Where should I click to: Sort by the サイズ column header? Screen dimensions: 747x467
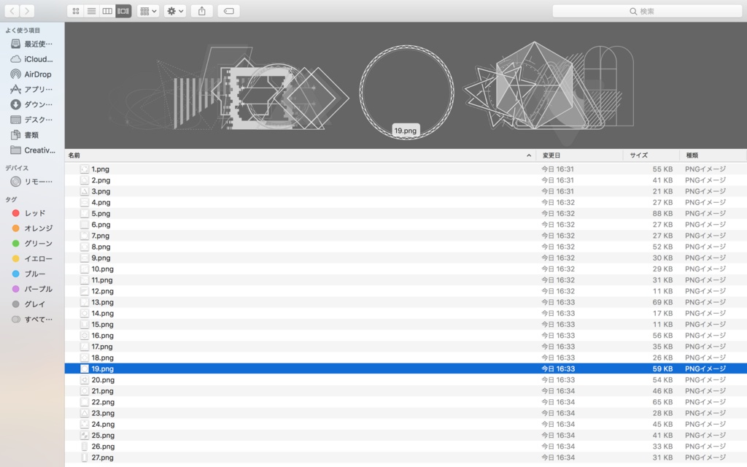click(651, 155)
